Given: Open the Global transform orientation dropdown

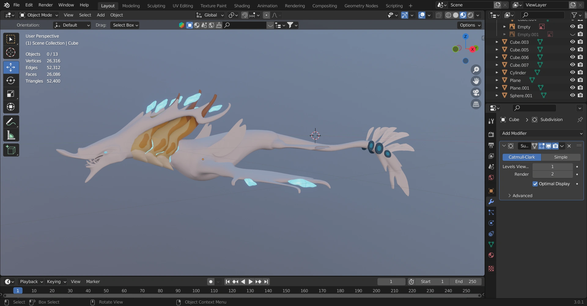Looking at the screenshot, I should point(209,15).
